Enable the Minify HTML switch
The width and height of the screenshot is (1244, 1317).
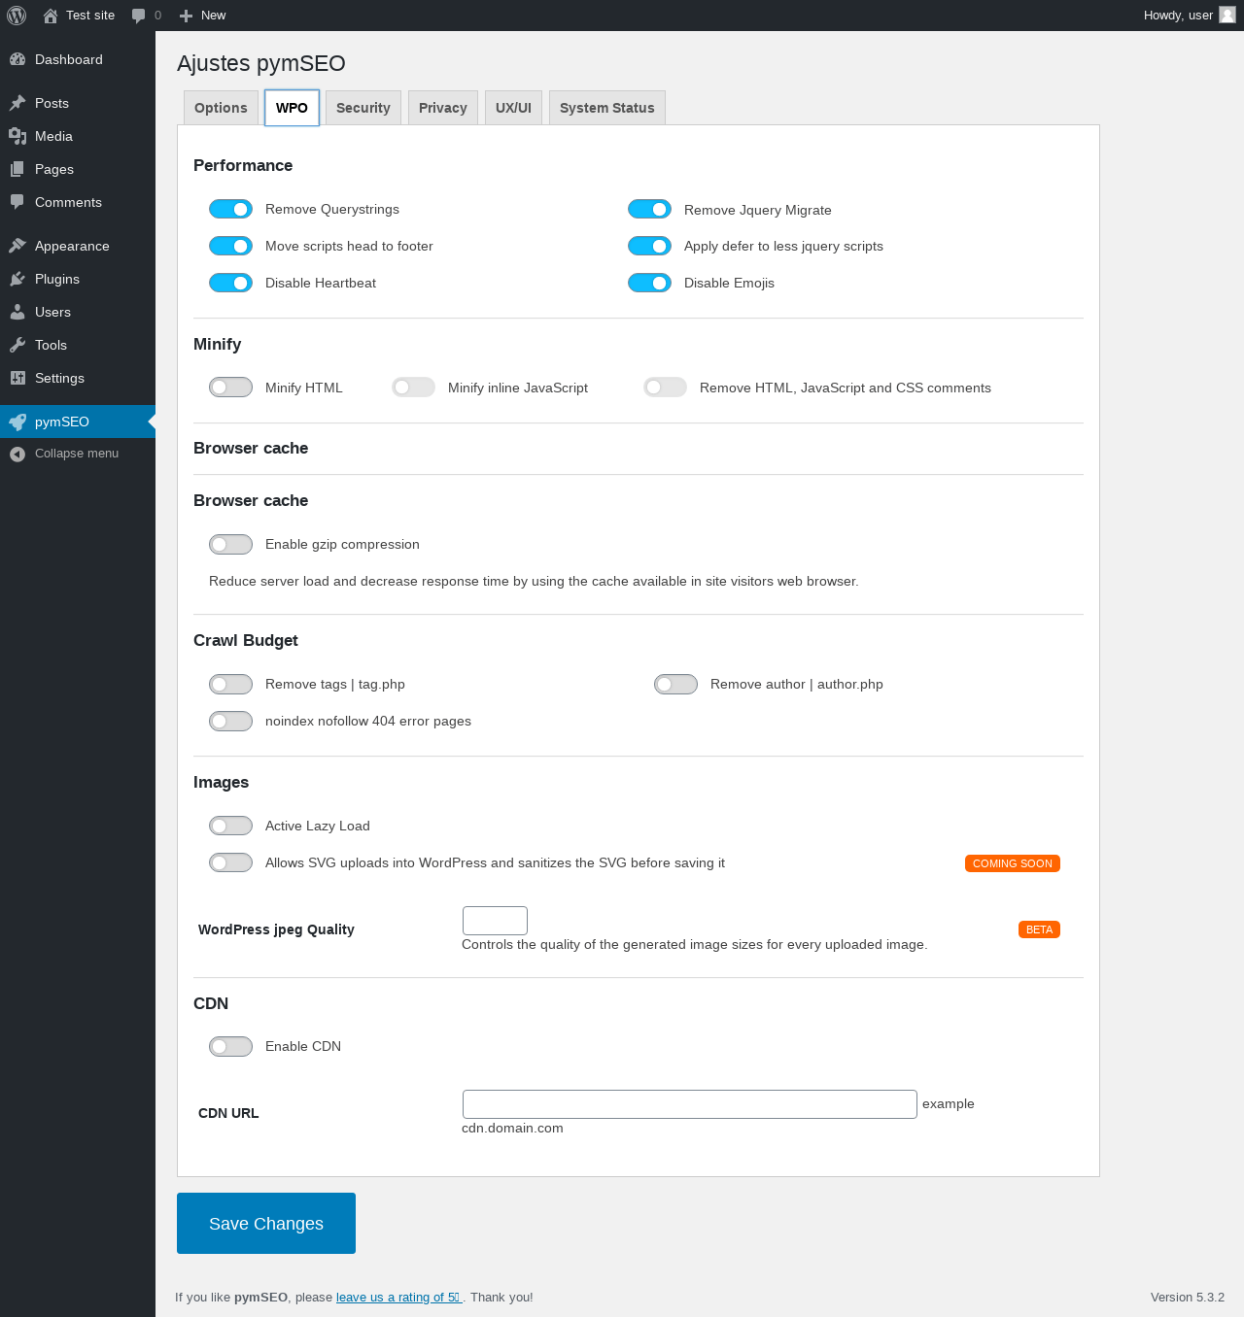click(230, 388)
